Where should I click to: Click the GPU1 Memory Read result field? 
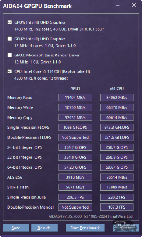click(x=75, y=98)
